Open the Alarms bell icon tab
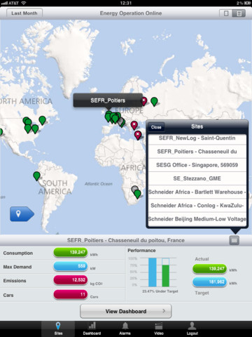Screen dimensions: 252x337 (x=125, y=329)
